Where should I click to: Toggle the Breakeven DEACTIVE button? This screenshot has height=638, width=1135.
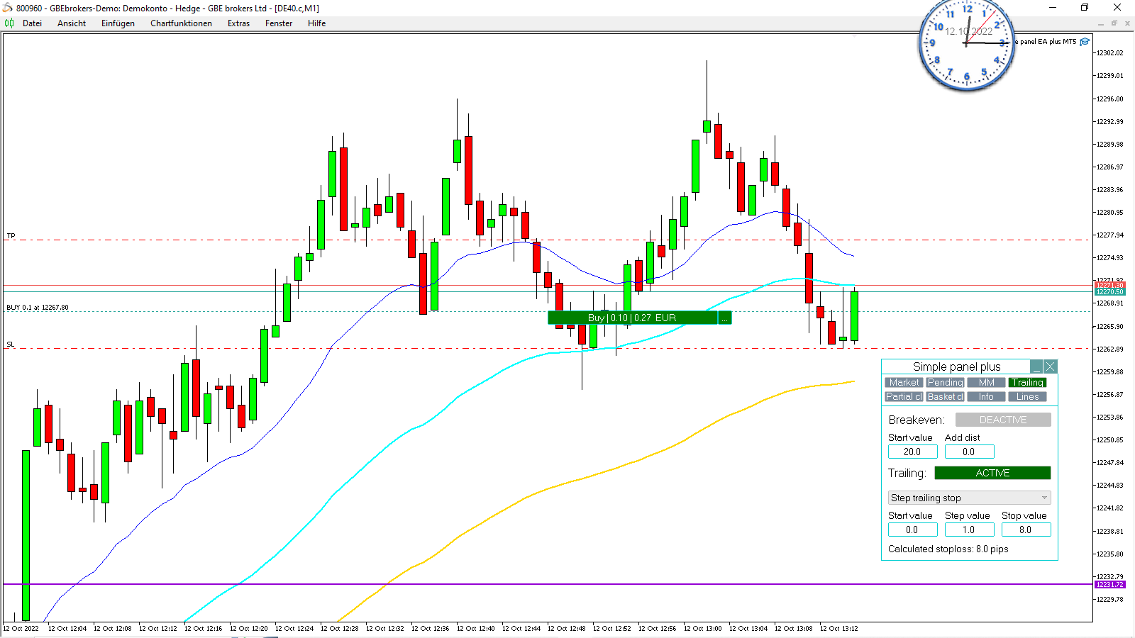click(x=1003, y=420)
